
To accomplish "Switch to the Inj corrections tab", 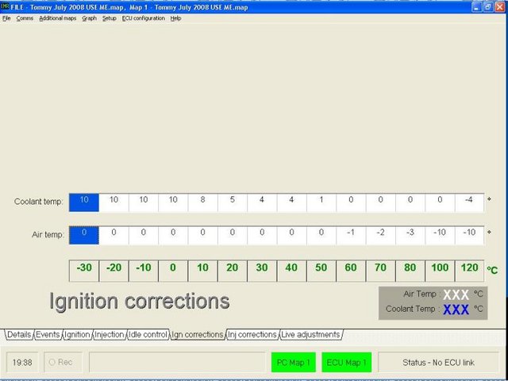I will [252, 334].
